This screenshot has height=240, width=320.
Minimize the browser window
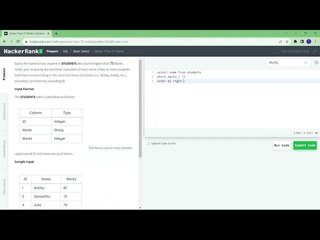point(296,33)
